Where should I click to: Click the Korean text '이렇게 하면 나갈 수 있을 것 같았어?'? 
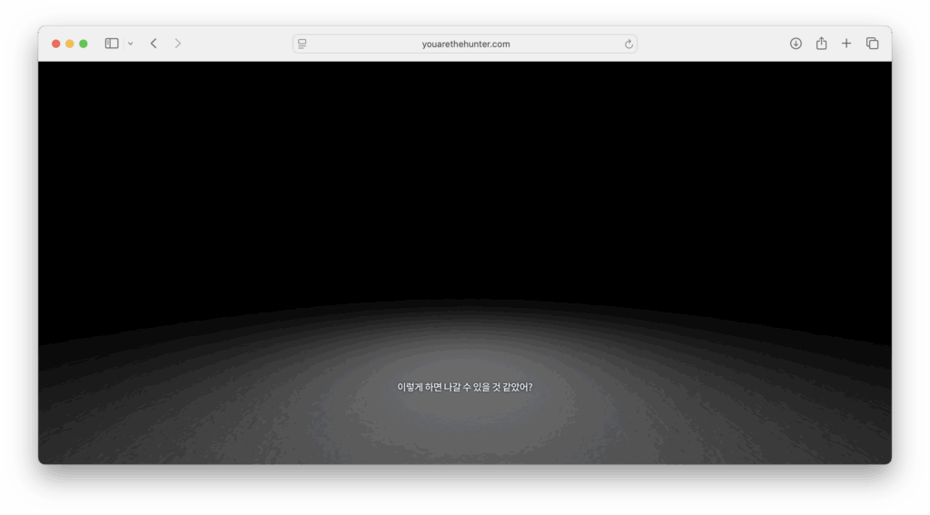pyautogui.click(x=465, y=387)
